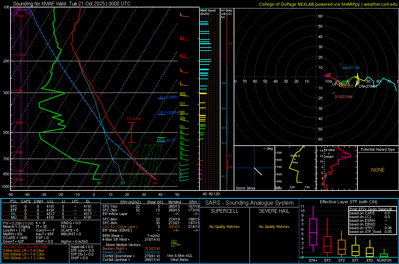Select the MU parcel row
This screenshot has height=264, width=399.
pos(51,217)
